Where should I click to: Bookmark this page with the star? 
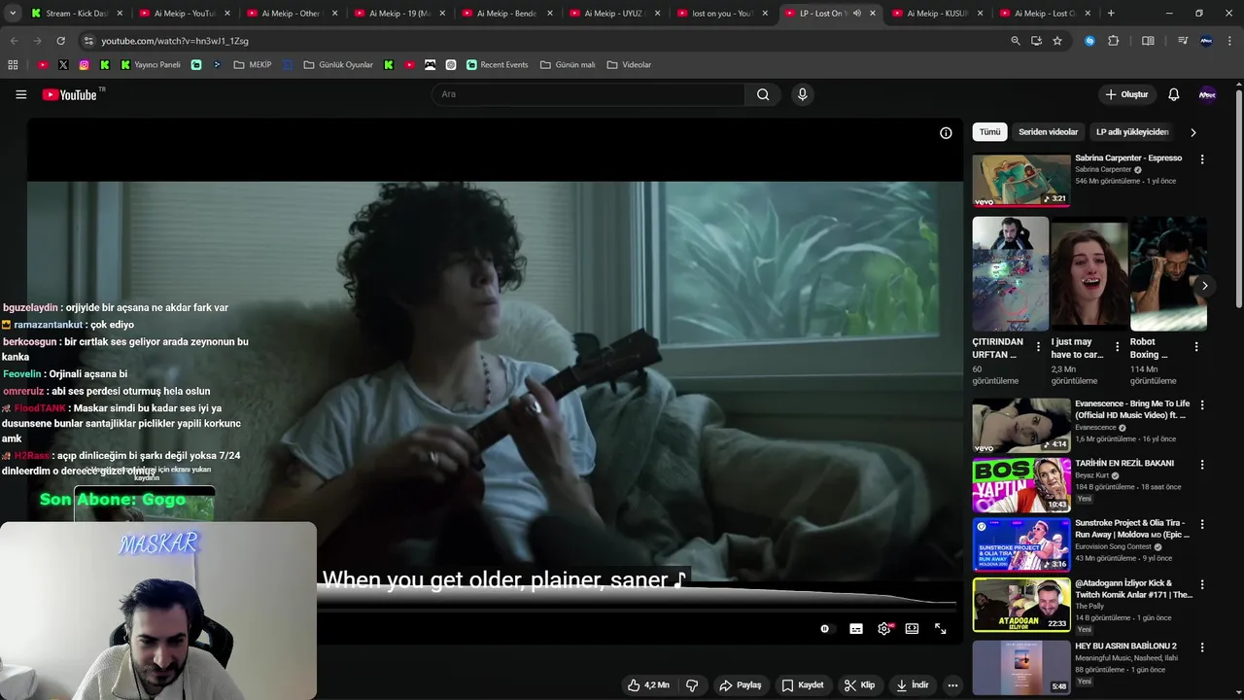(1057, 41)
